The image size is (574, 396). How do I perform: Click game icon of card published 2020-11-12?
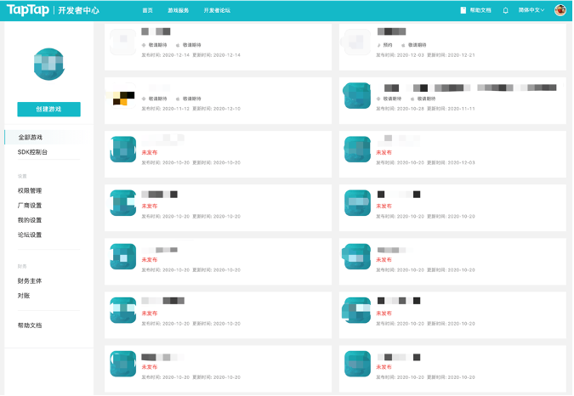point(123,96)
